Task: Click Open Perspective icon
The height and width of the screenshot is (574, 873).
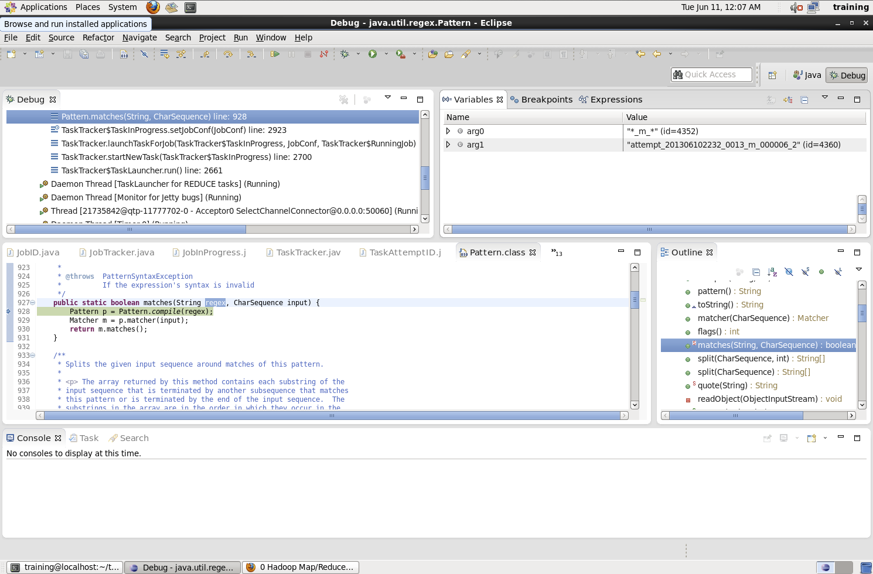Action: pyautogui.click(x=772, y=75)
